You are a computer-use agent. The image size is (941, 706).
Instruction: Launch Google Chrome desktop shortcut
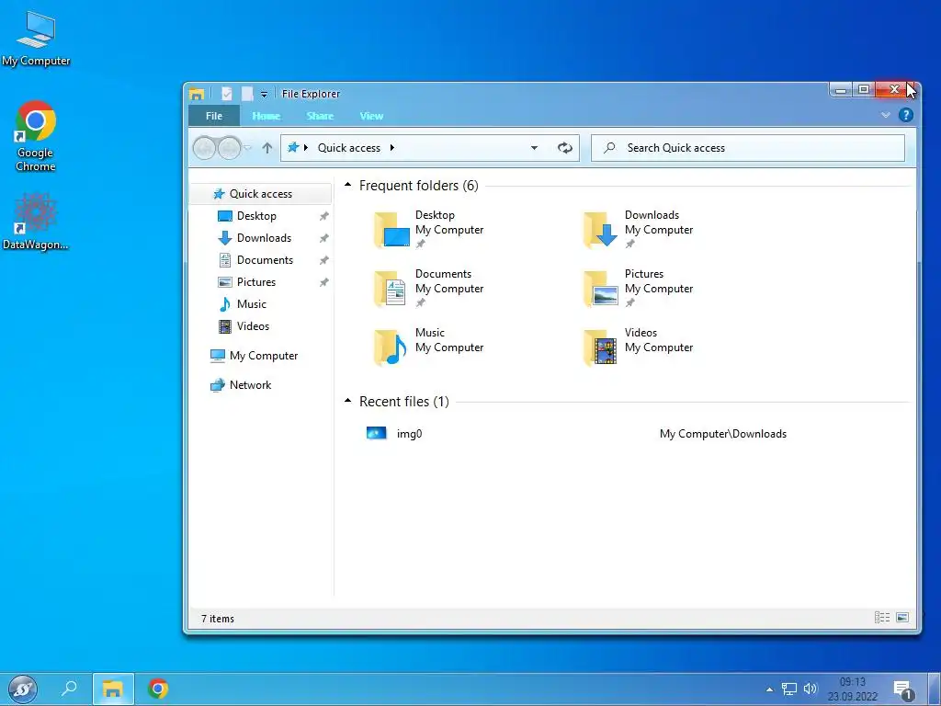[36, 136]
